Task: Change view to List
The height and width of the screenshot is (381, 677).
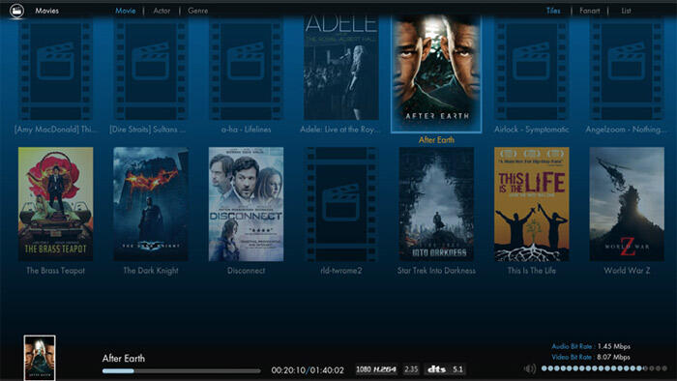Action: (626, 11)
